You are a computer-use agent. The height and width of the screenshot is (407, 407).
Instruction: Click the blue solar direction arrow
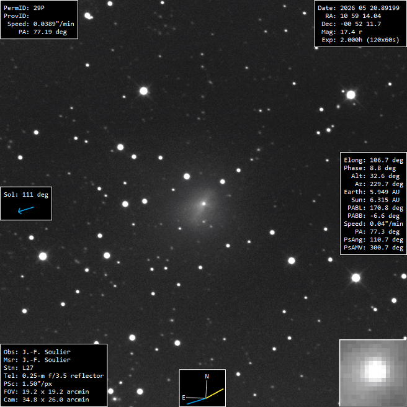click(25, 210)
